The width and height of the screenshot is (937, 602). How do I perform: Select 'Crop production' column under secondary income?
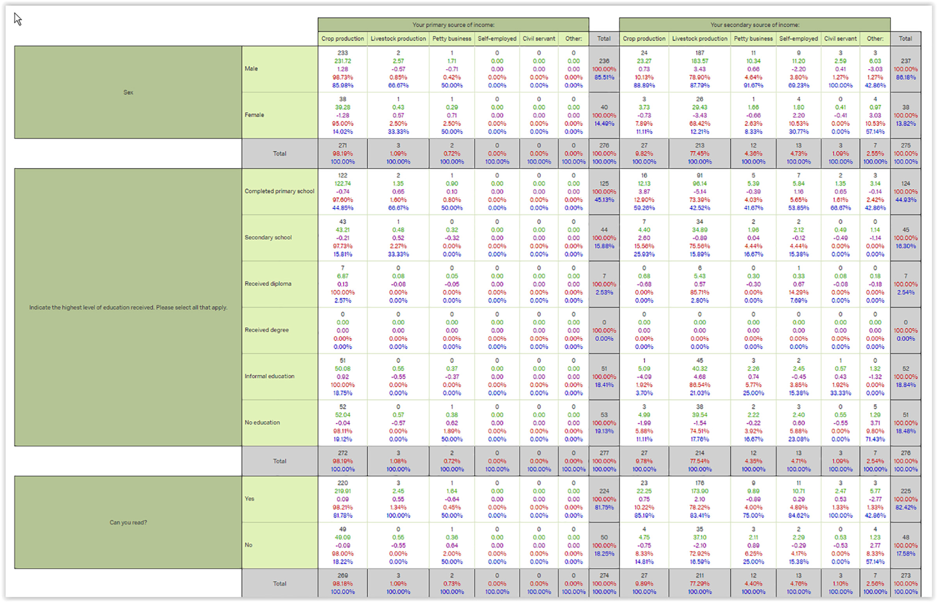pyautogui.click(x=644, y=39)
